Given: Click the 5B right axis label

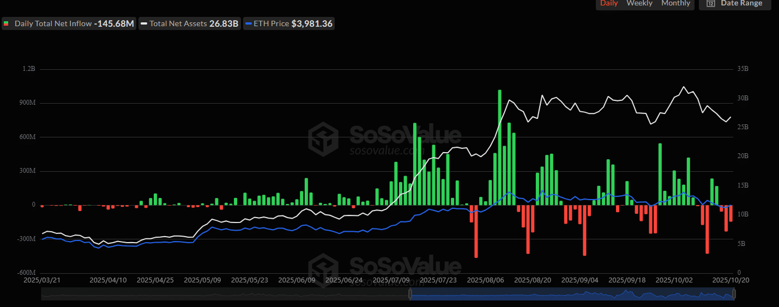Looking at the screenshot, I should click(x=741, y=243).
